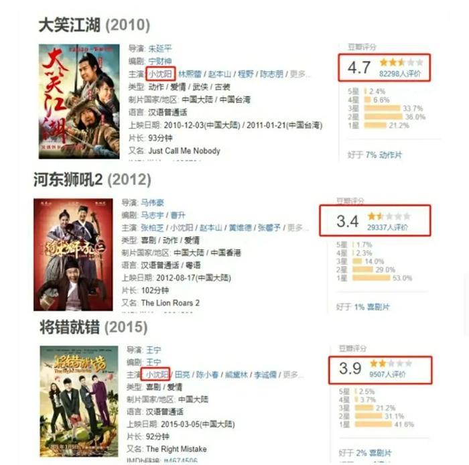Click the star rating icons beside 3.9
Viewport: 469px width, 465px height.
pyautogui.click(x=391, y=363)
